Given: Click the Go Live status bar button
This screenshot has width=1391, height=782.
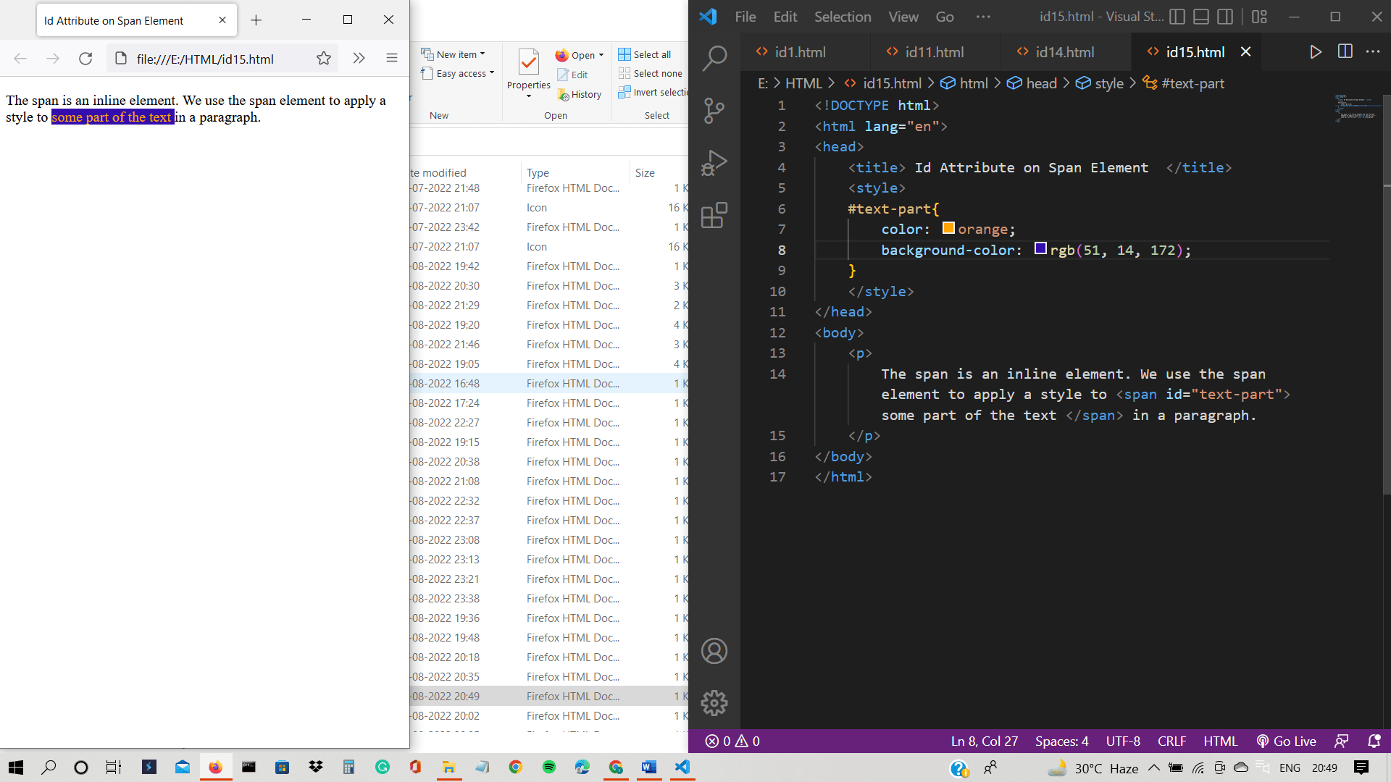Looking at the screenshot, I should [x=1289, y=741].
